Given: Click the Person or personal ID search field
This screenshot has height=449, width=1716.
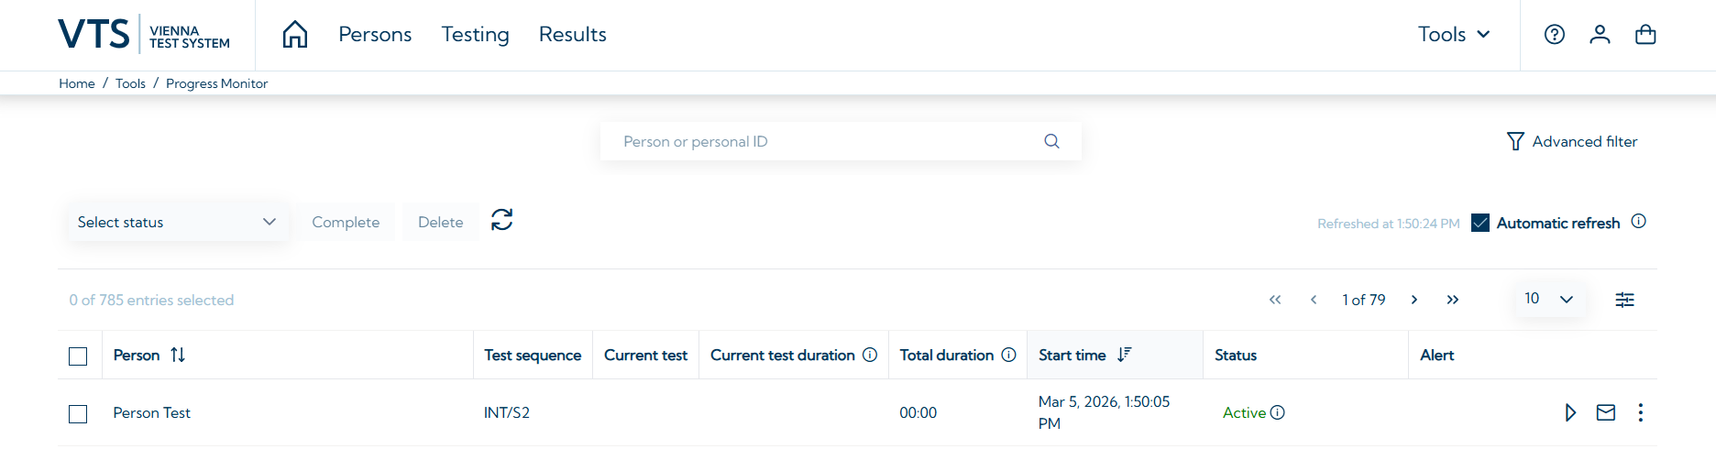Looking at the screenshot, I should pyautogui.click(x=825, y=141).
